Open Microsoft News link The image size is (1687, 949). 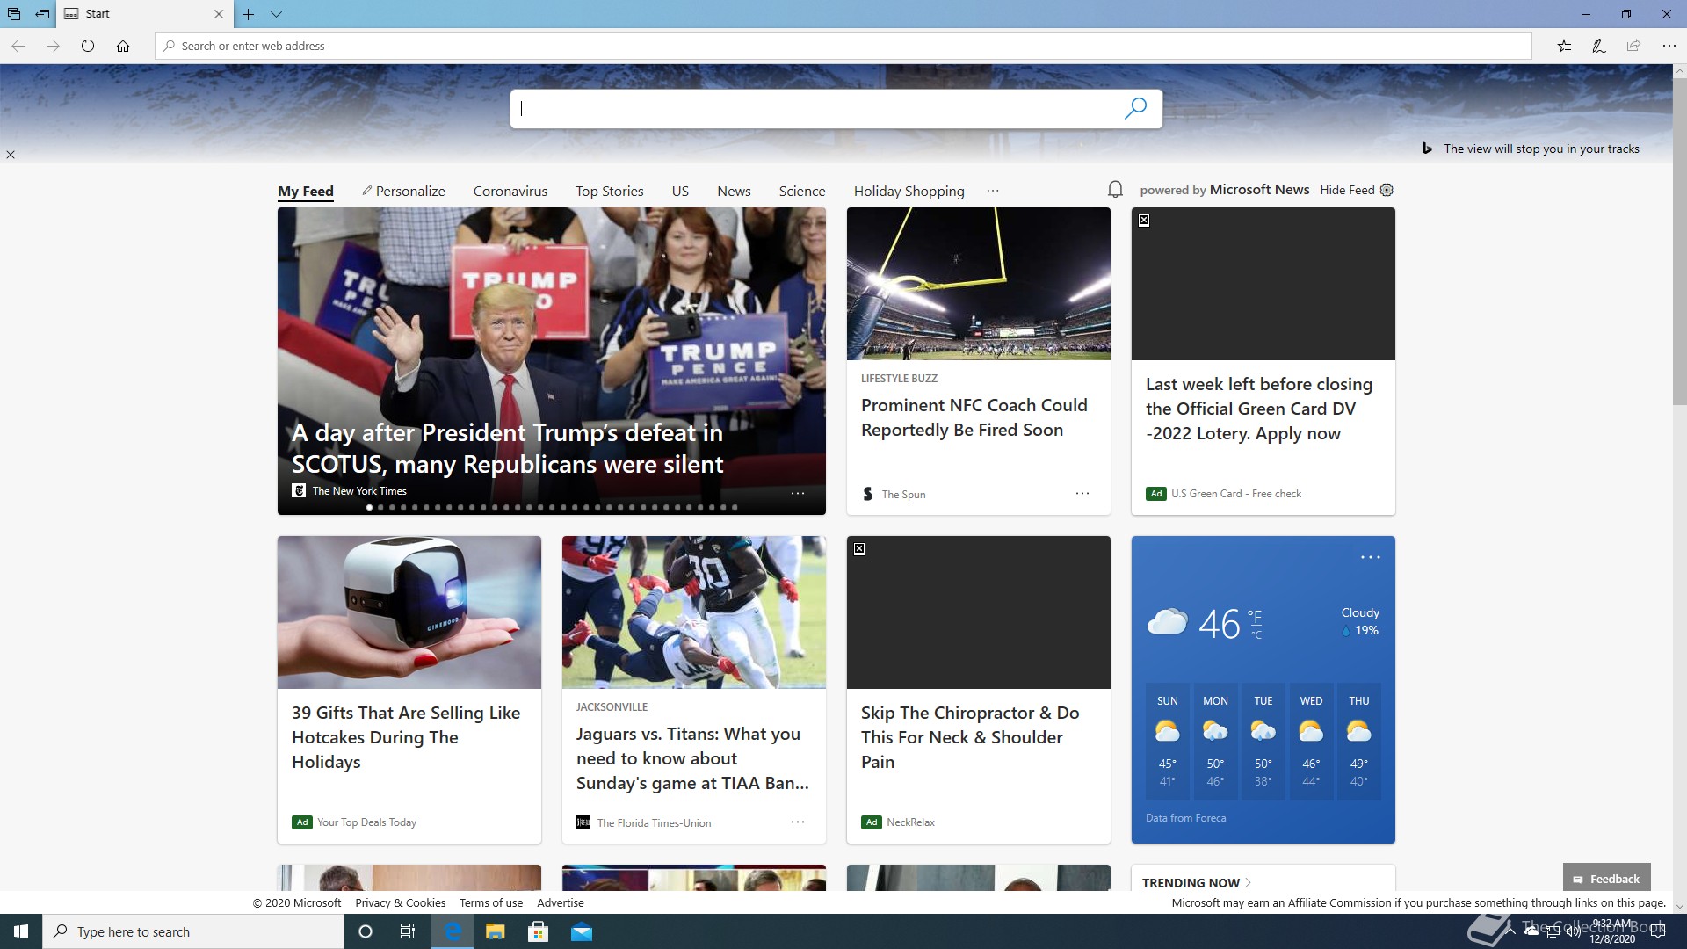1259,189
